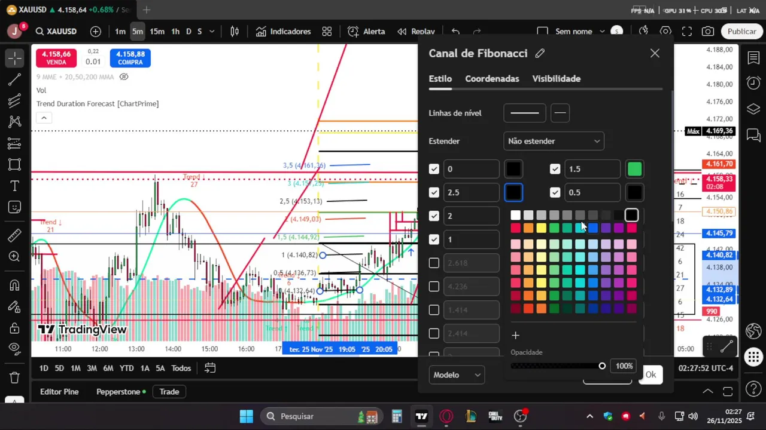Toggle visibility of the MME indicator
Image resolution: width=766 pixels, height=430 pixels.
(124, 77)
